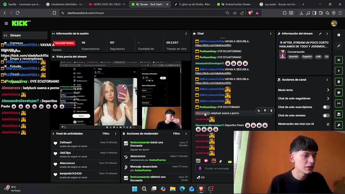The height and width of the screenshot is (194, 345).
Task: Expand Chat de solo-seguidores options
Action: (328, 99)
